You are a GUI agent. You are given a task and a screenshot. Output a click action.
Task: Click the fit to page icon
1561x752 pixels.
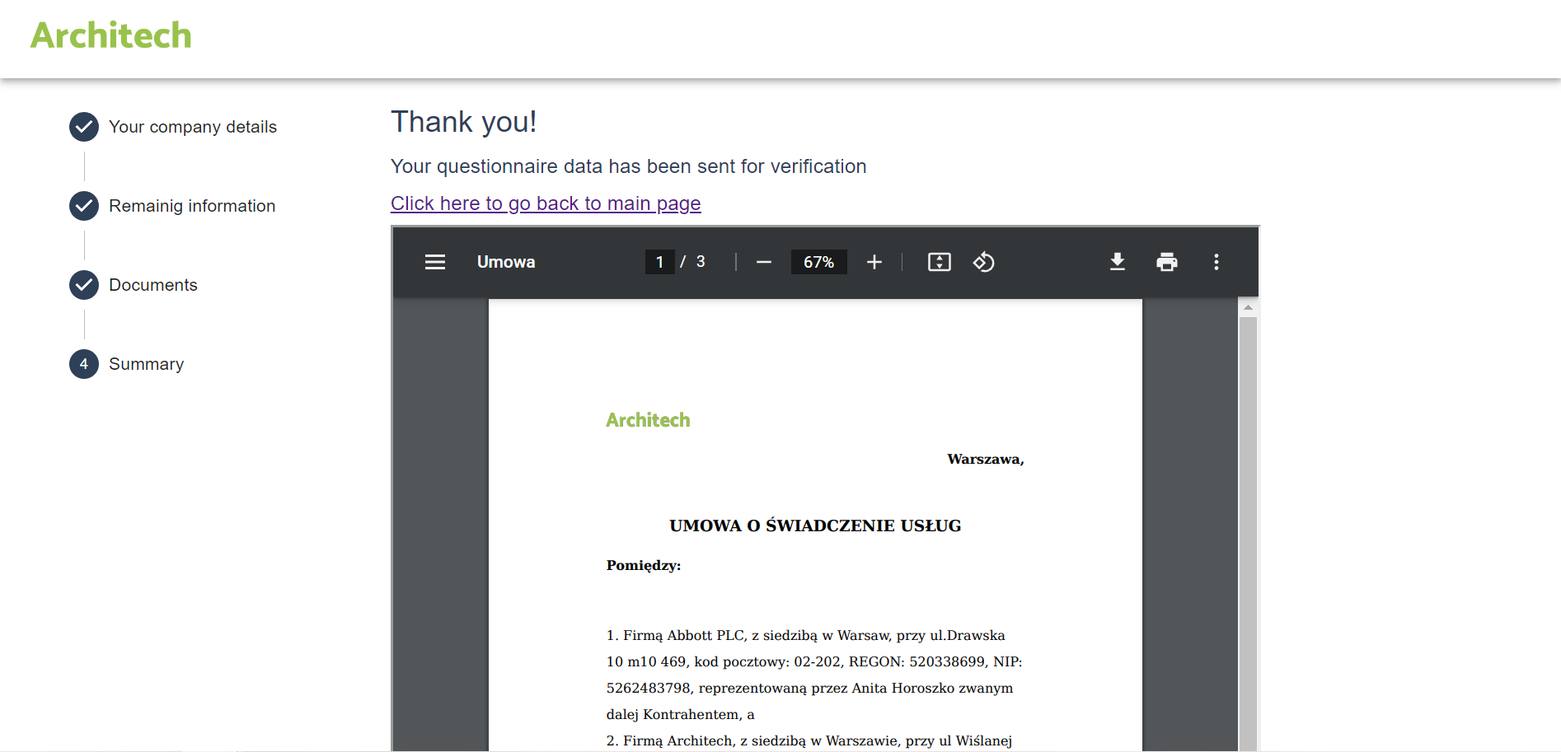[x=940, y=262]
